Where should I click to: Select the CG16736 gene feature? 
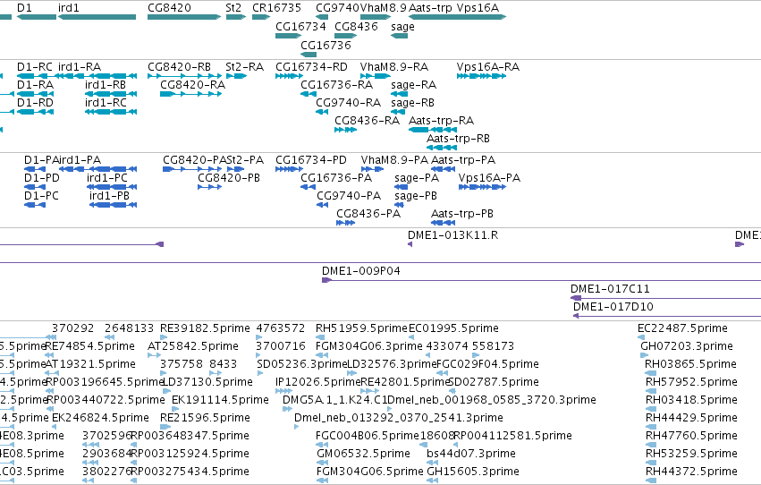309,54
